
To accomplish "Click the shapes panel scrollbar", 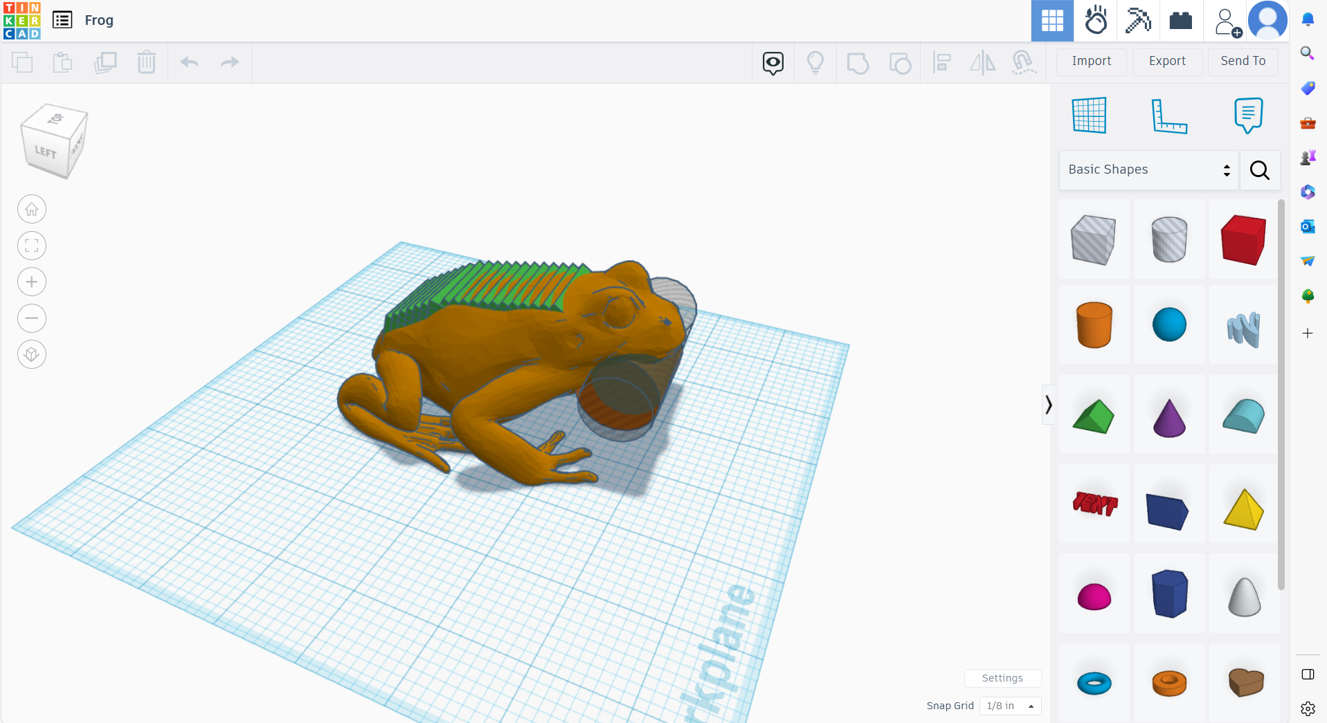I will tap(1281, 394).
